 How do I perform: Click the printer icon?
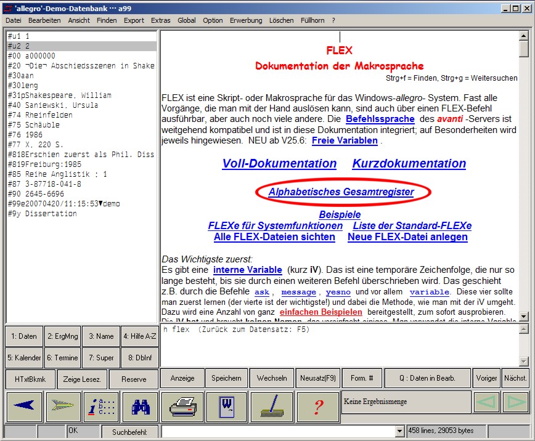click(182, 406)
